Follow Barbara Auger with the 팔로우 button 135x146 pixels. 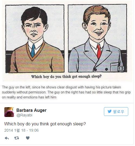click(x=116, y=112)
